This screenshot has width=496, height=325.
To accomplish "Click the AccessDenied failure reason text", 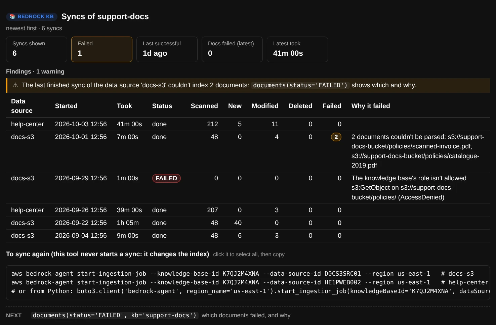I will coord(409,188).
